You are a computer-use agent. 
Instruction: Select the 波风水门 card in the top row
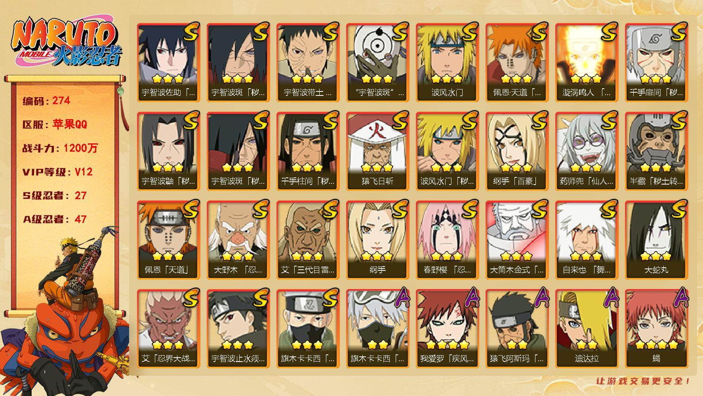[447, 62]
